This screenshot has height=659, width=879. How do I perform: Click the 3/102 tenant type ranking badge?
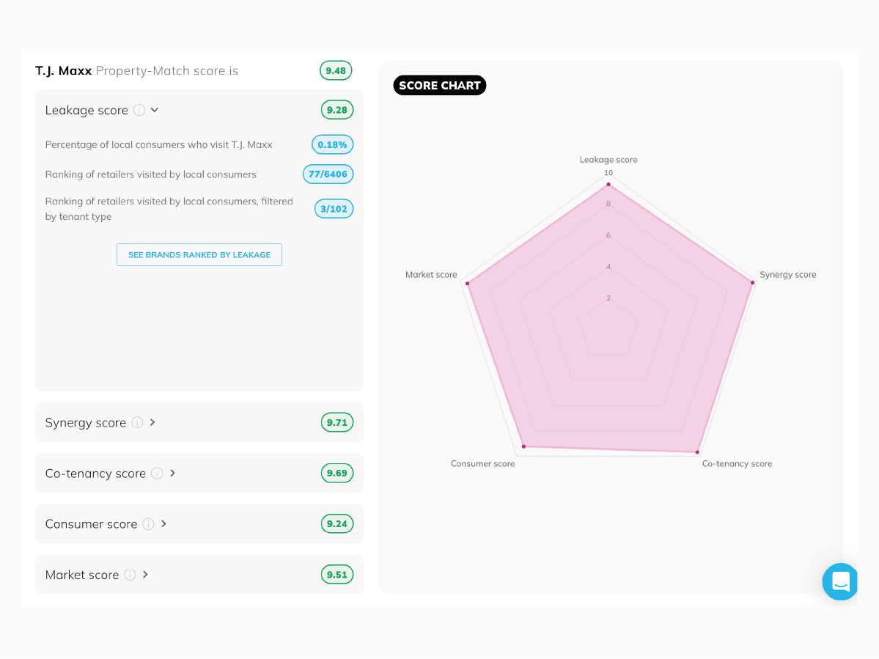334,208
